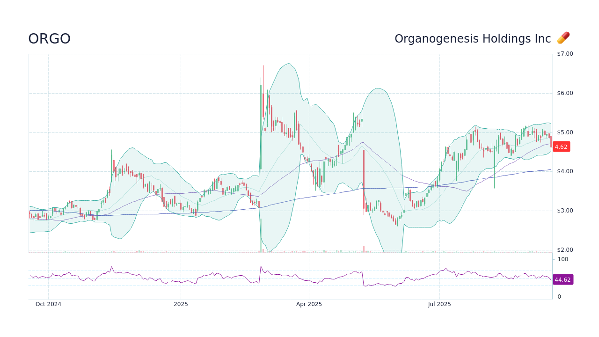The image size is (599, 337).
Task: Click the purple 44.62 RSI value badge
Action: (x=562, y=279)
